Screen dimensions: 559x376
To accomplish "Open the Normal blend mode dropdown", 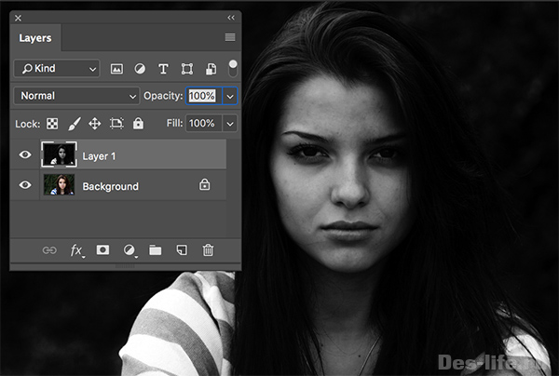I will (77, 96).
